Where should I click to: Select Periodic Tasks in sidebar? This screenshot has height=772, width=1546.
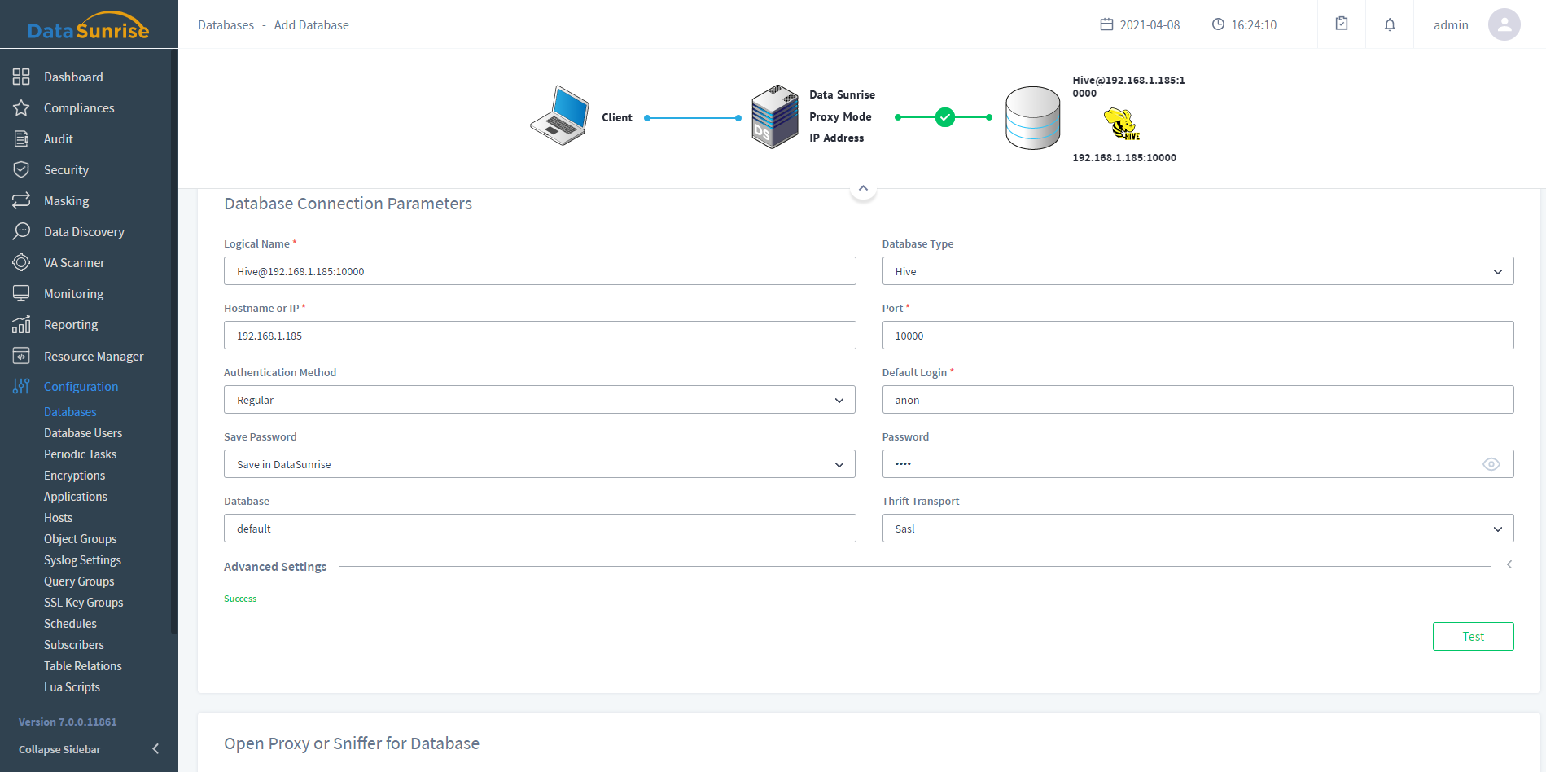[x=80, y=454]
